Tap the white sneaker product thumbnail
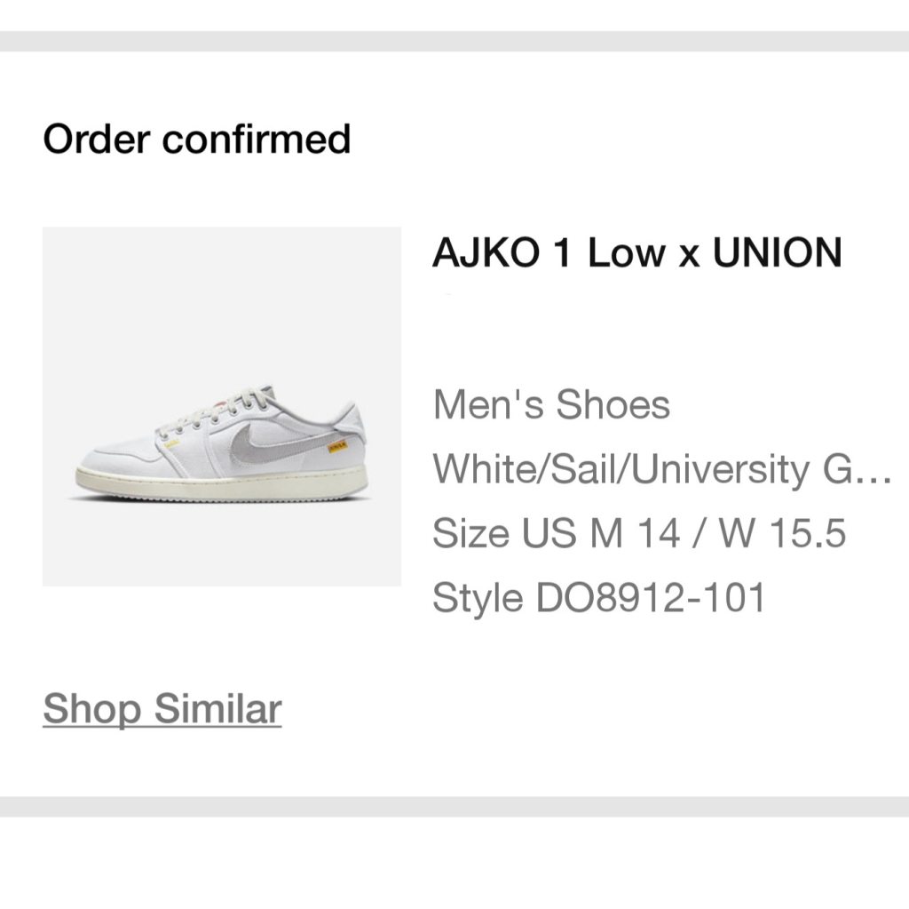The image size is (909, 909). (x=222, y=406)
